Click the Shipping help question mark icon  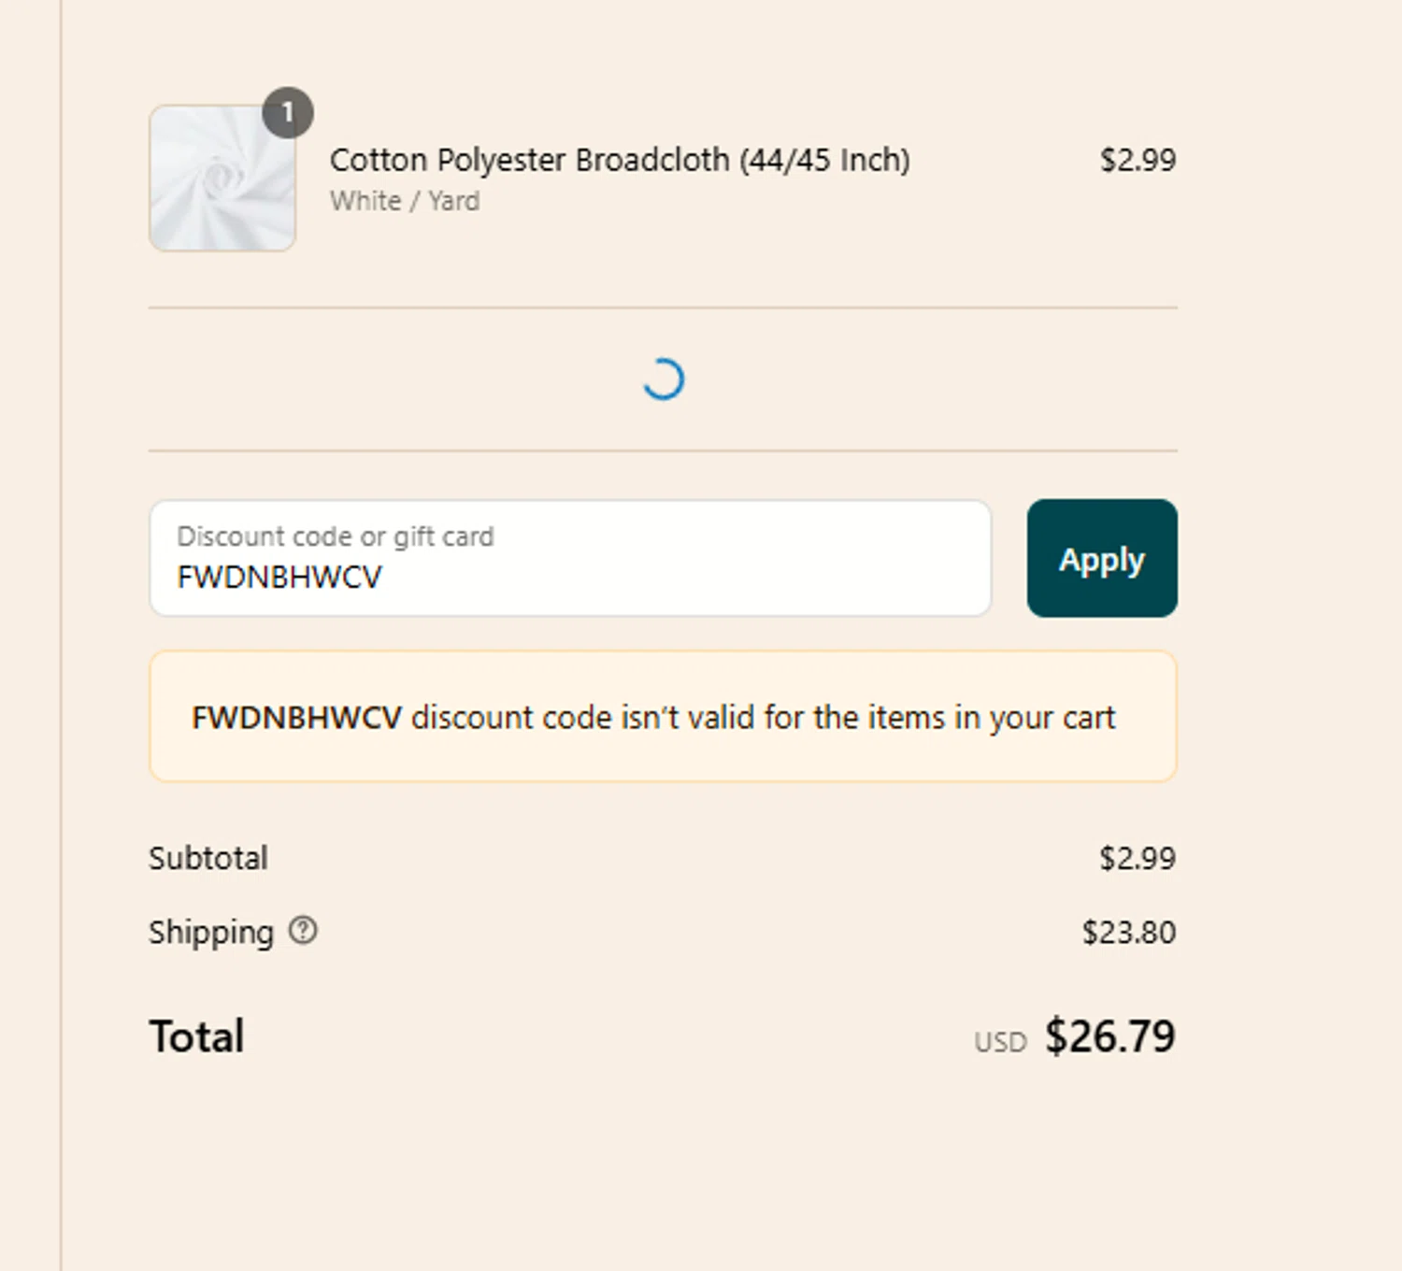[303, 931]
